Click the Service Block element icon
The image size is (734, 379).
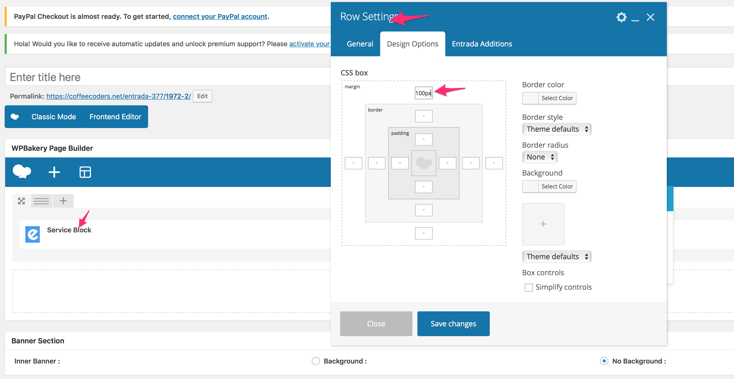pyautogui.click(x=33, y=234)
